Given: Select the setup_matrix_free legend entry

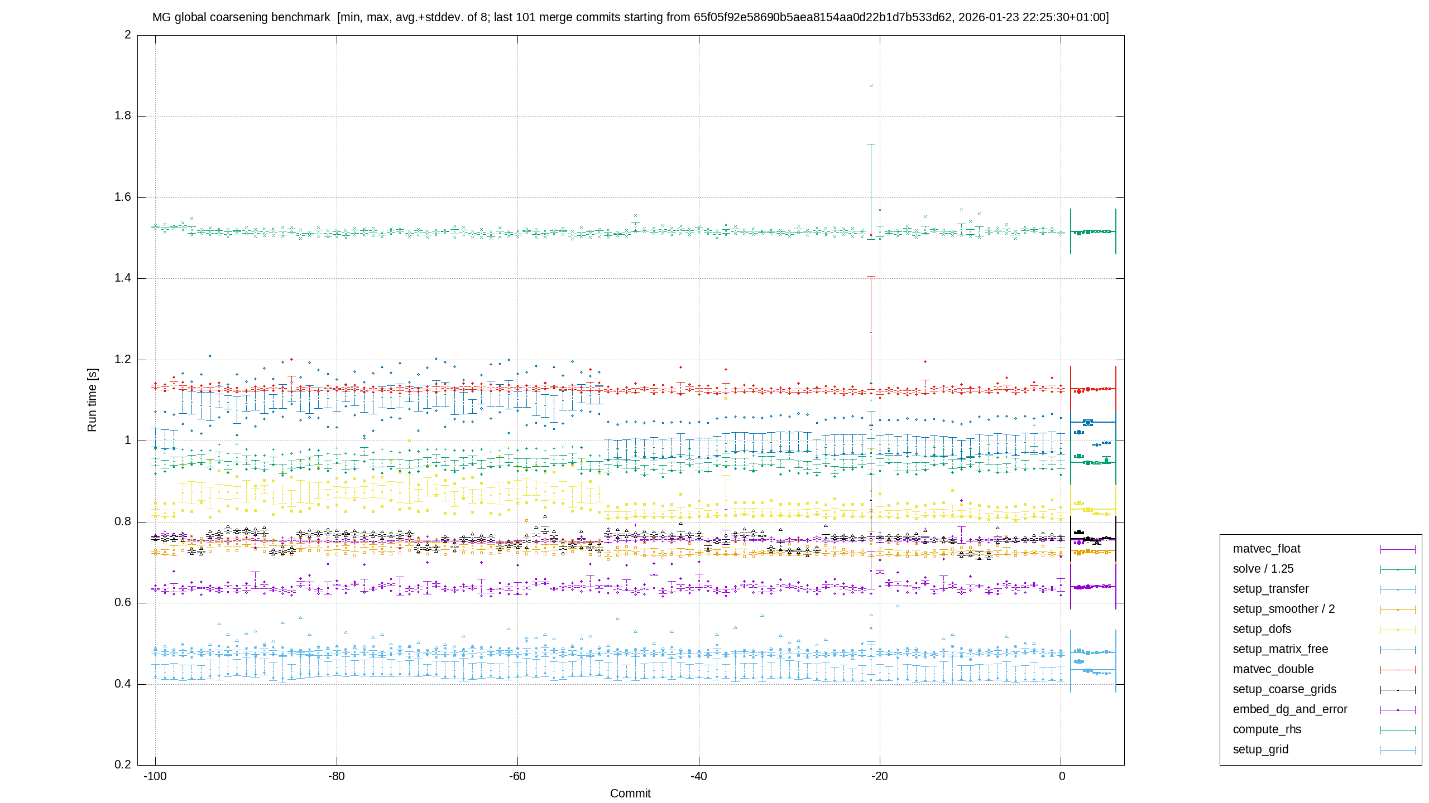Looking at the screenshot, I should [1281, 649].
